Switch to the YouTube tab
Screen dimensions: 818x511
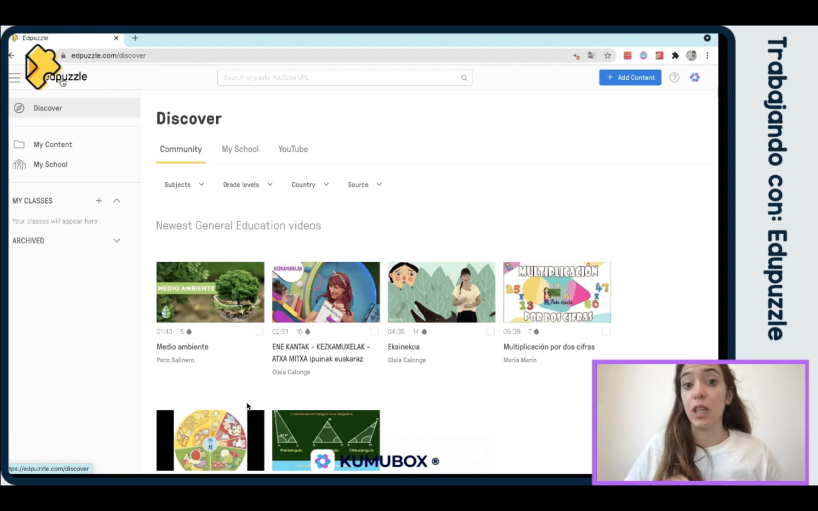click(293, 150)
